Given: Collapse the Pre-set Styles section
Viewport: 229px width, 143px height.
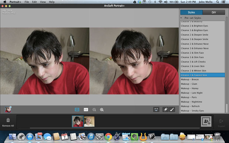Looking at the screenshot, I should [181, 18].
